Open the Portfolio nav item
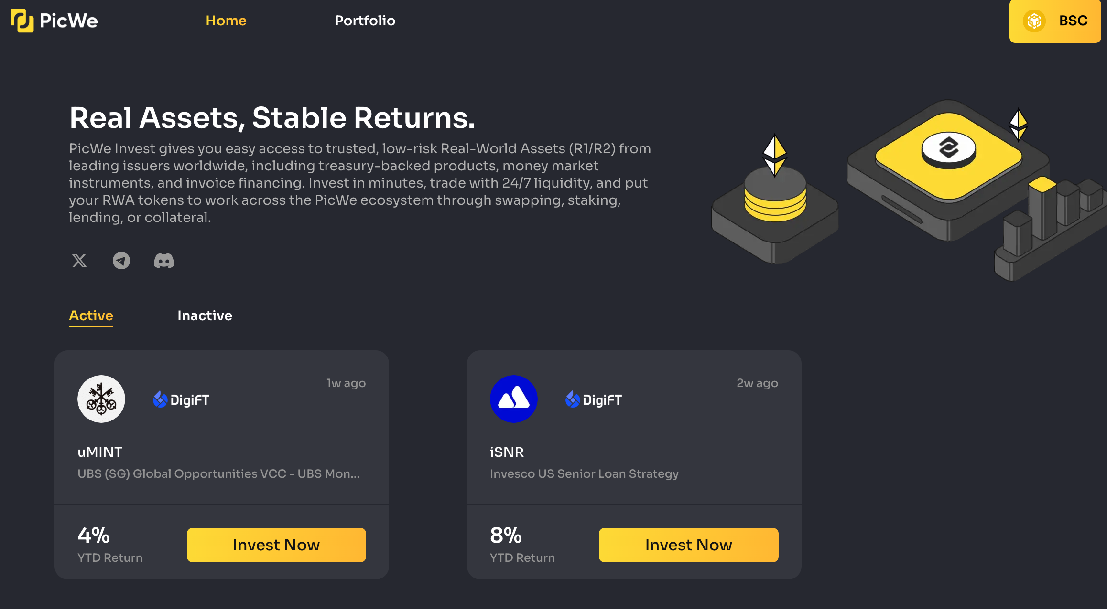Image resolution: width=1107 pixels, height=609 pixels. point(365,21)
